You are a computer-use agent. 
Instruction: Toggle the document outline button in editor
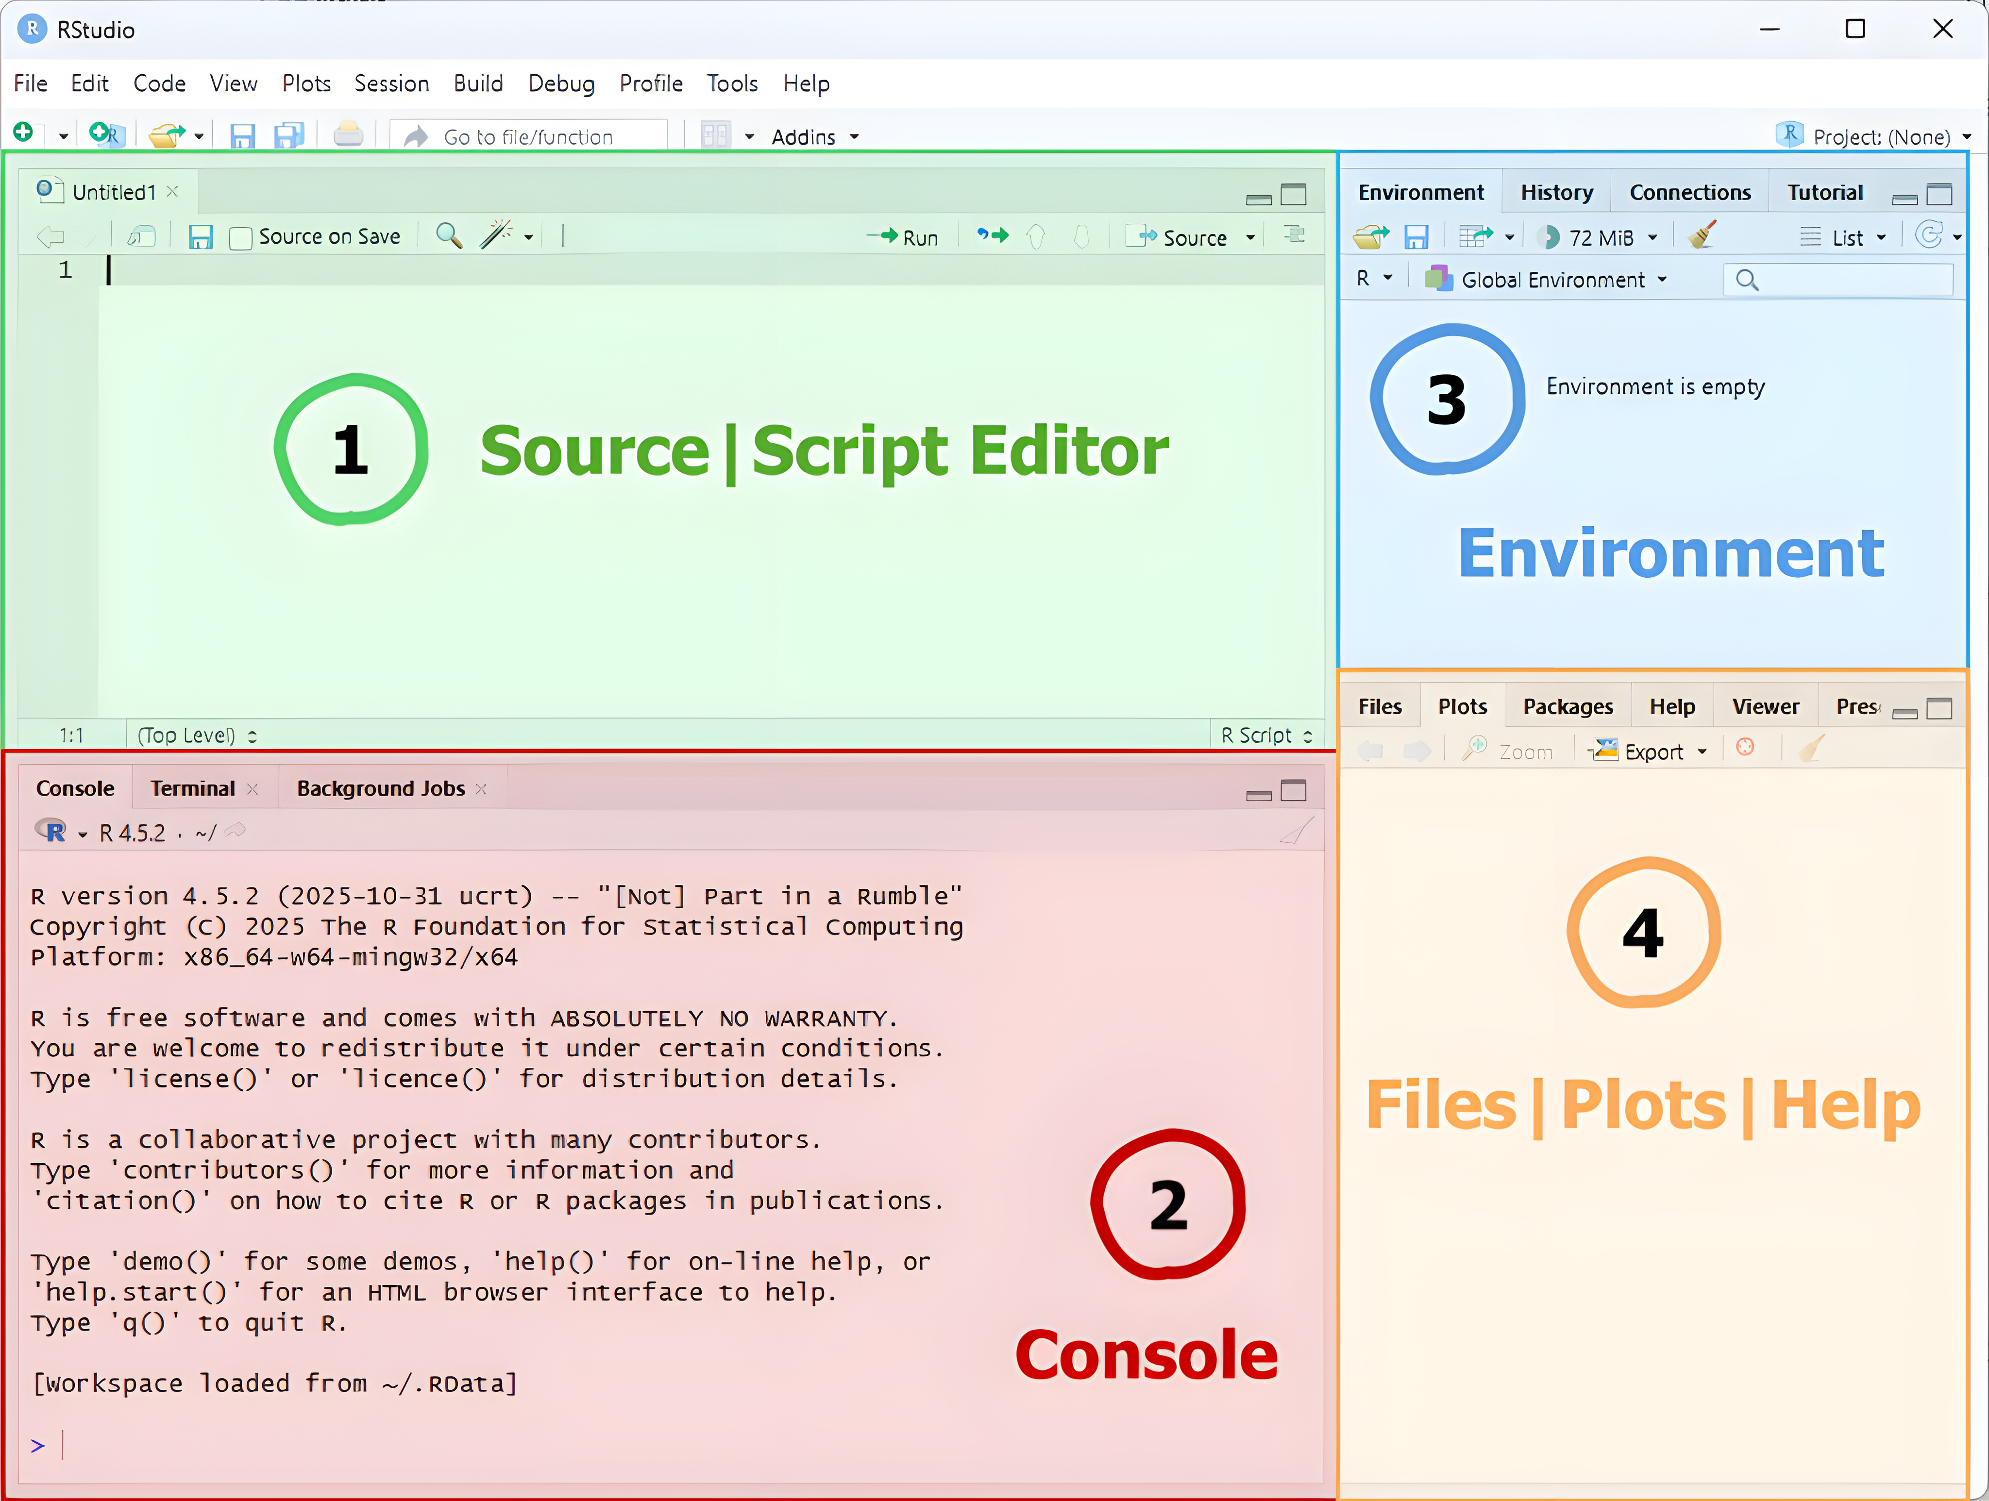pos(1295,235)
